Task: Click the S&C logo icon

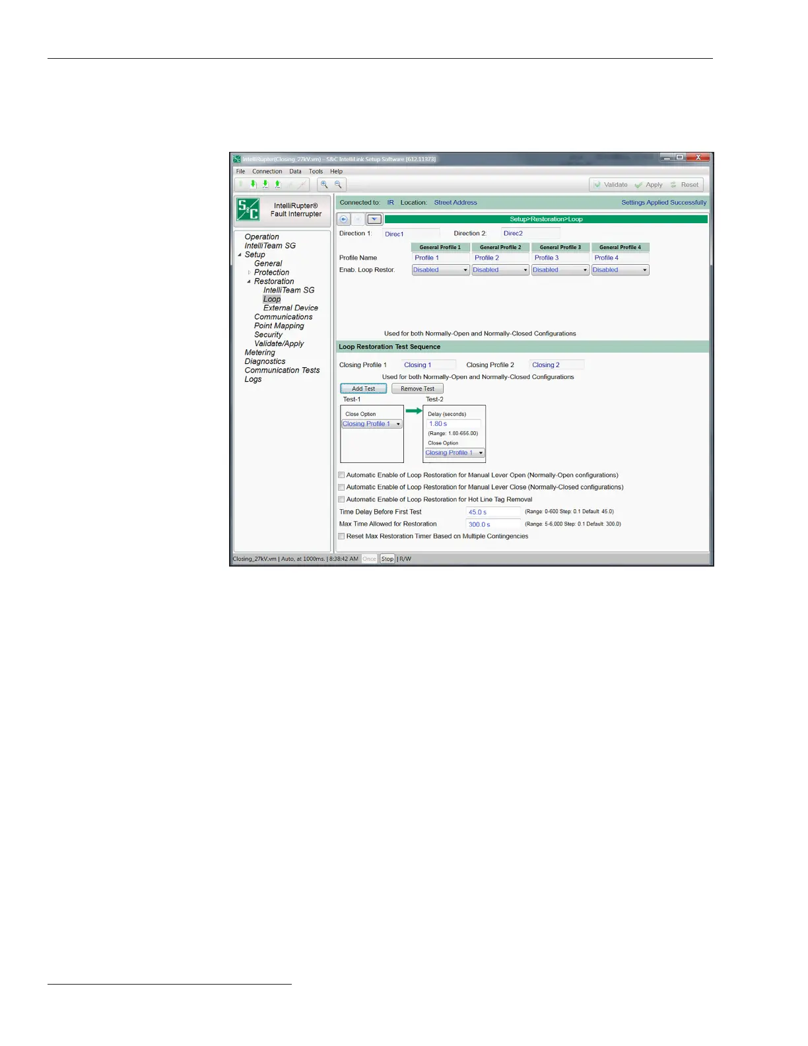Action: pos(248,210)
